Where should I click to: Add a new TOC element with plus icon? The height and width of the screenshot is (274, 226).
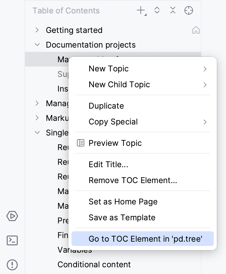140,10
